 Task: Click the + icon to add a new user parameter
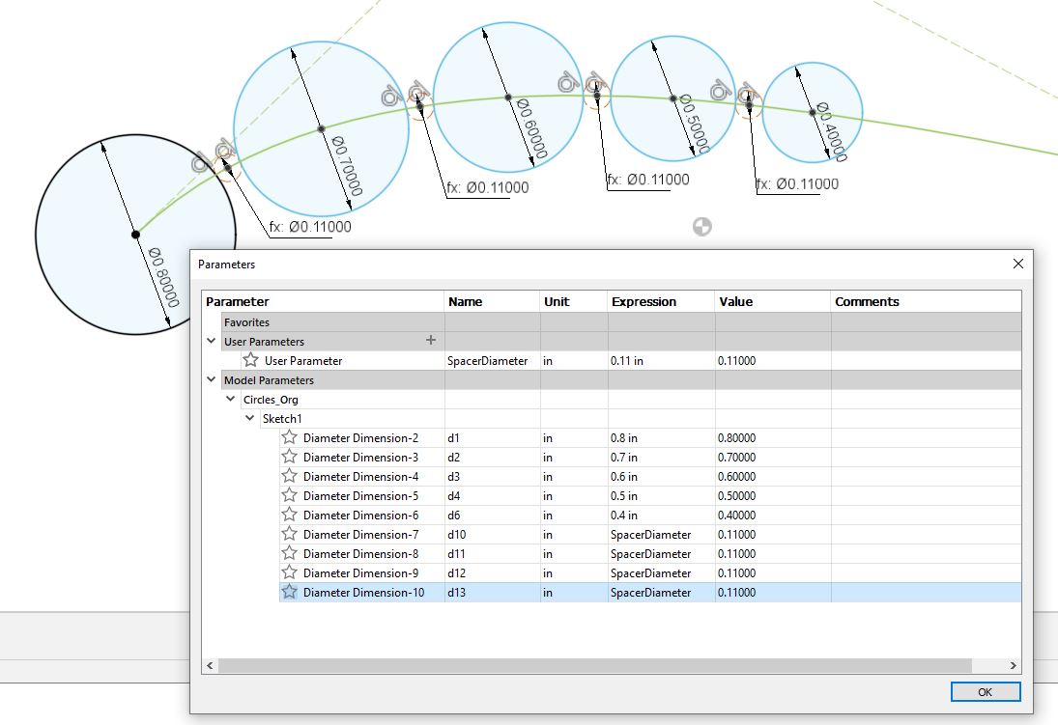click(x=431, y=341)
